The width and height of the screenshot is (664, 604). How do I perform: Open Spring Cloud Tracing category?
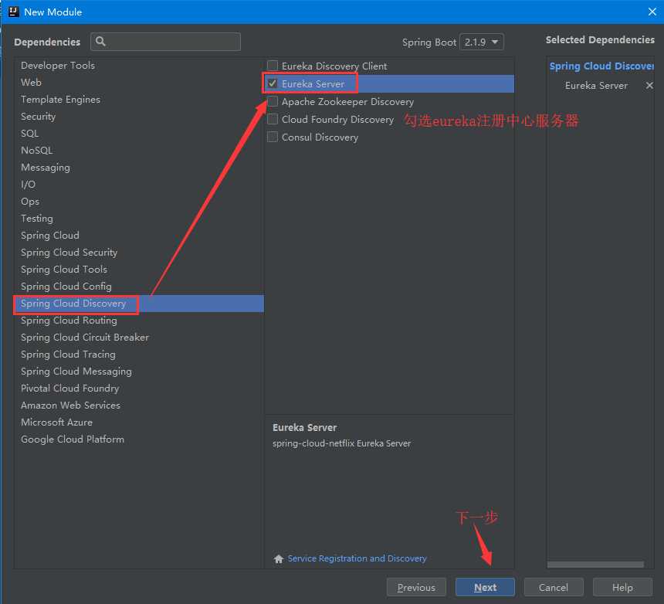coord(138,354)
